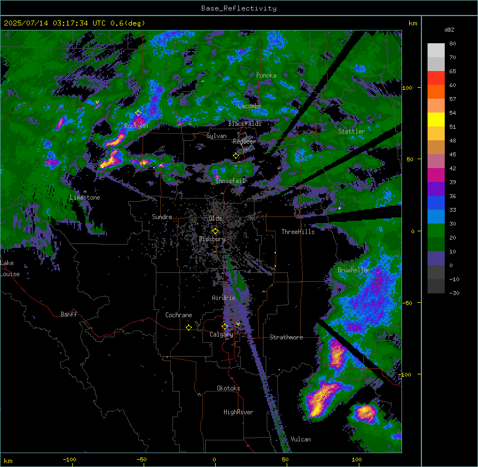
Task: Click the yellow diamond marker above Calgary label
Action: [225, 327]
